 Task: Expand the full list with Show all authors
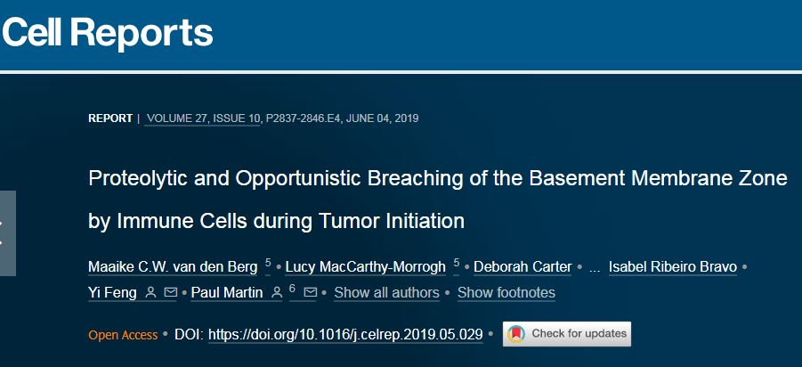click(x=386, y=293)
